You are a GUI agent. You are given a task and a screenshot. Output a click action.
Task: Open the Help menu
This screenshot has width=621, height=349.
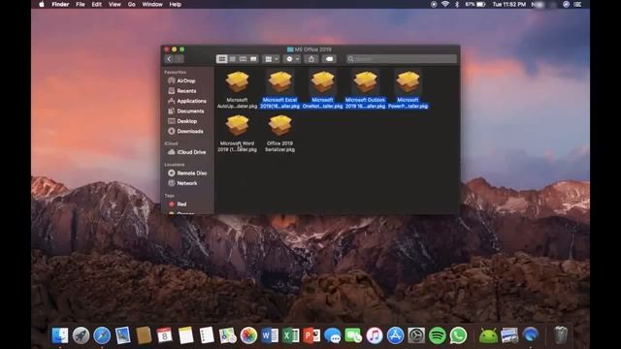click(175, 4)
